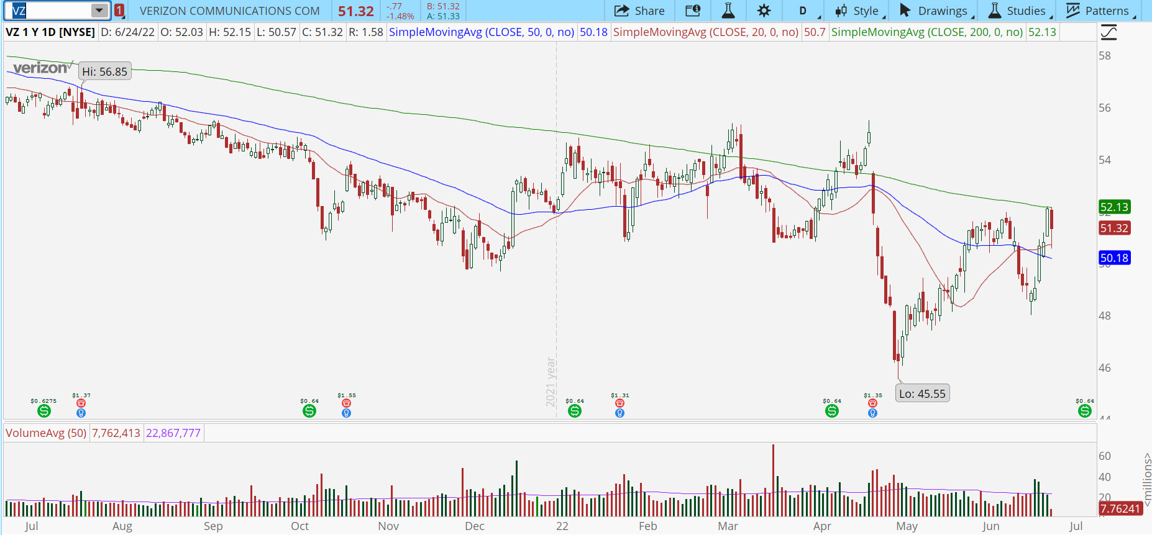Click the Dec label on the time axis

coord(475,526)
